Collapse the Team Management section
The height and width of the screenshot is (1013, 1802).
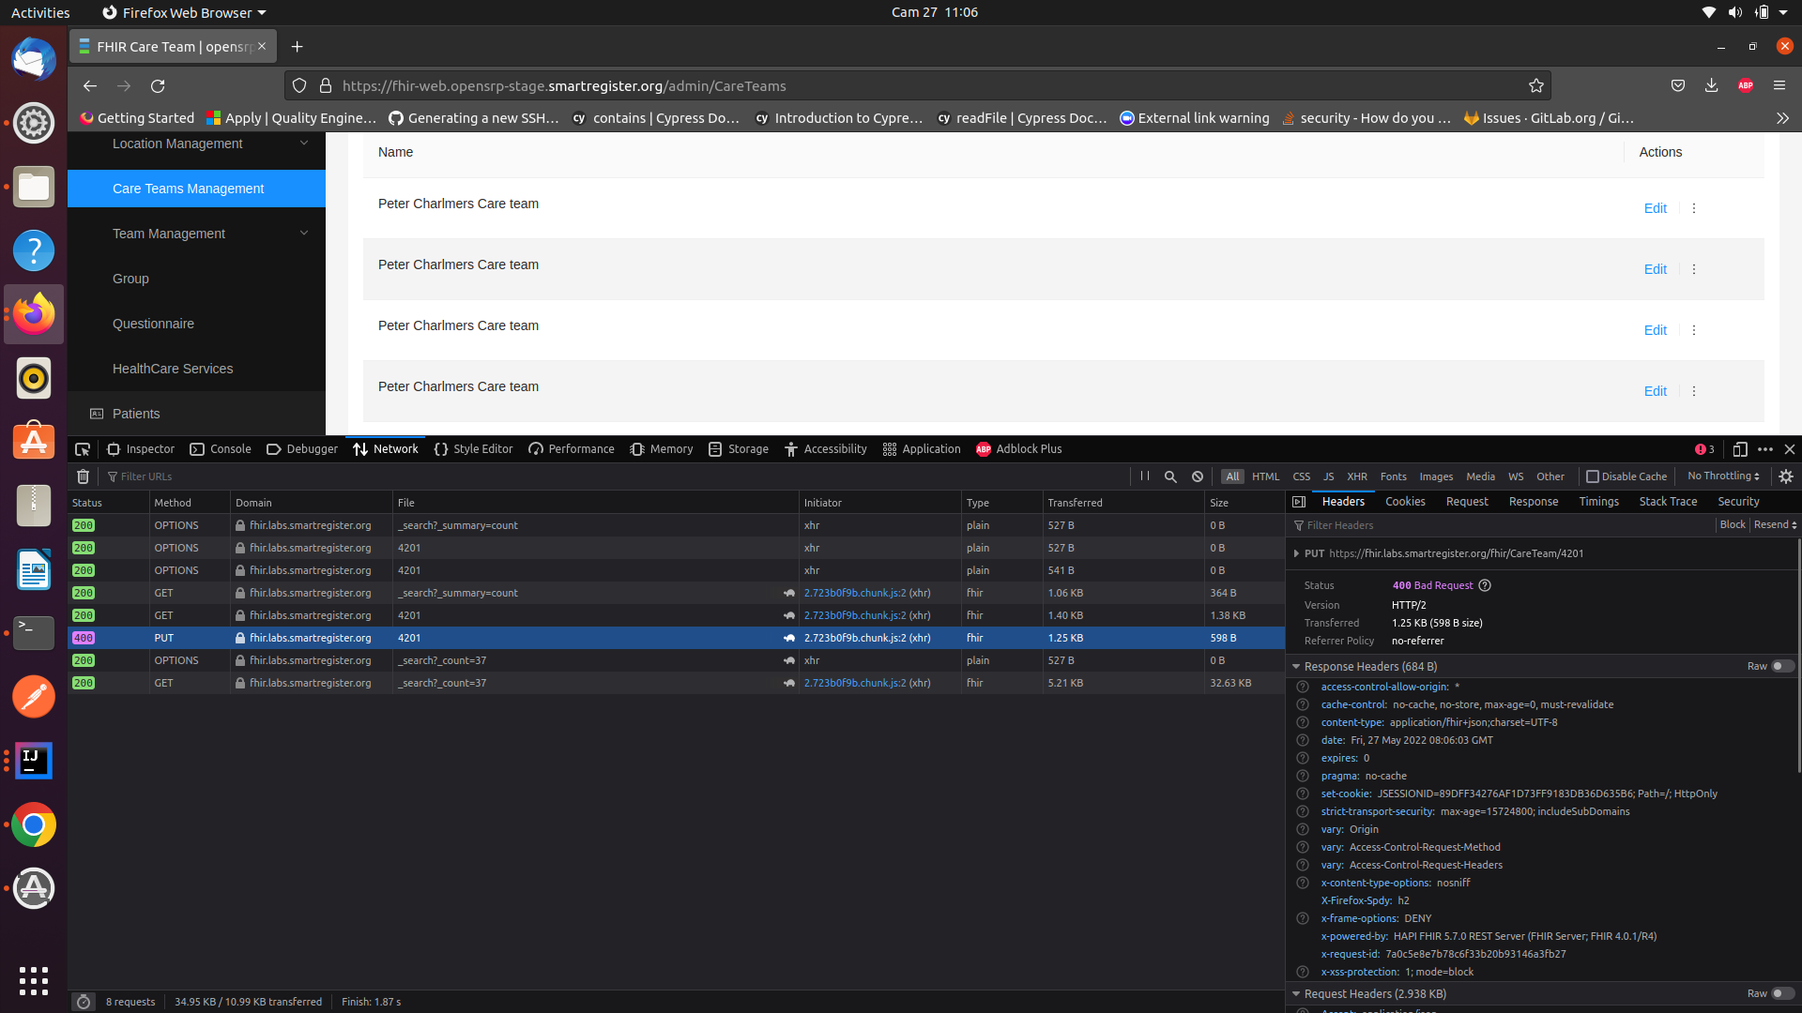pos(304,233)
